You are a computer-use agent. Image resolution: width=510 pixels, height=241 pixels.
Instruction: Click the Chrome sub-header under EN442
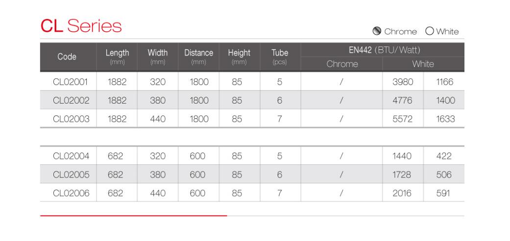[342, 64]
